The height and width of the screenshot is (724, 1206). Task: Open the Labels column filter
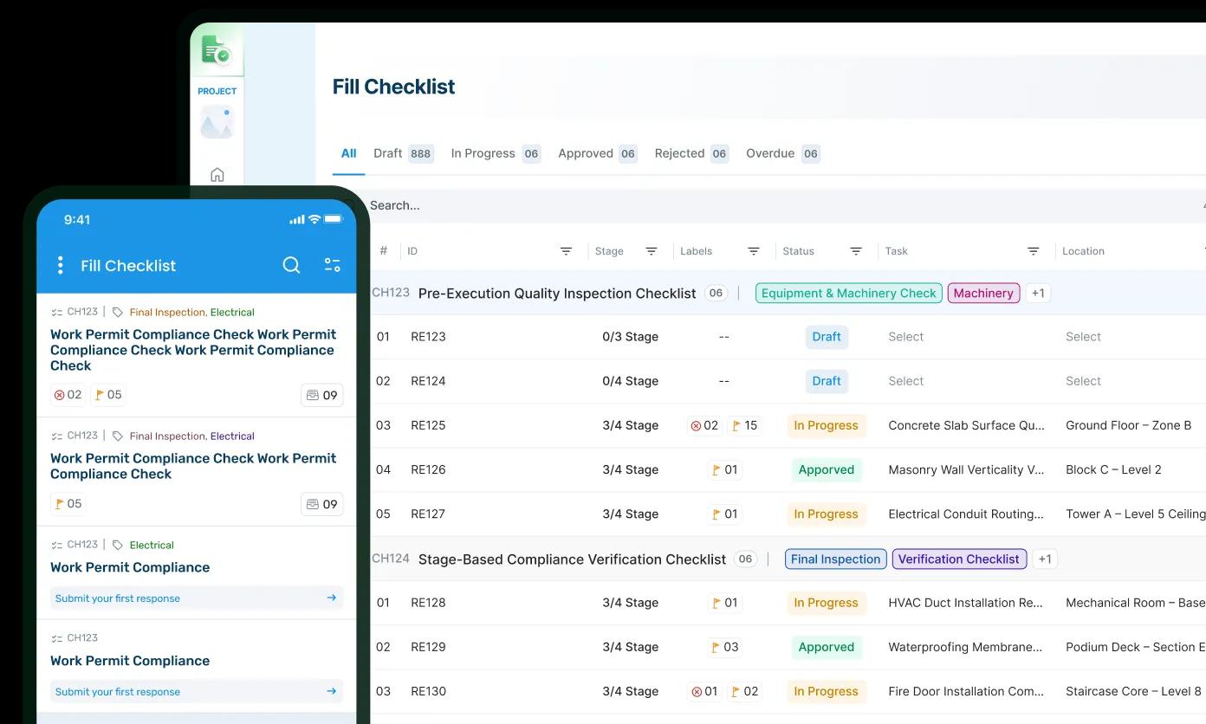pyautogui.click(x=754, y=251)
